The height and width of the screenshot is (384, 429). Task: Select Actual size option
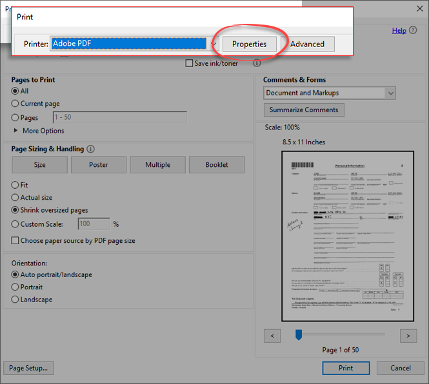pyautogui.click(x=15, y=198)
